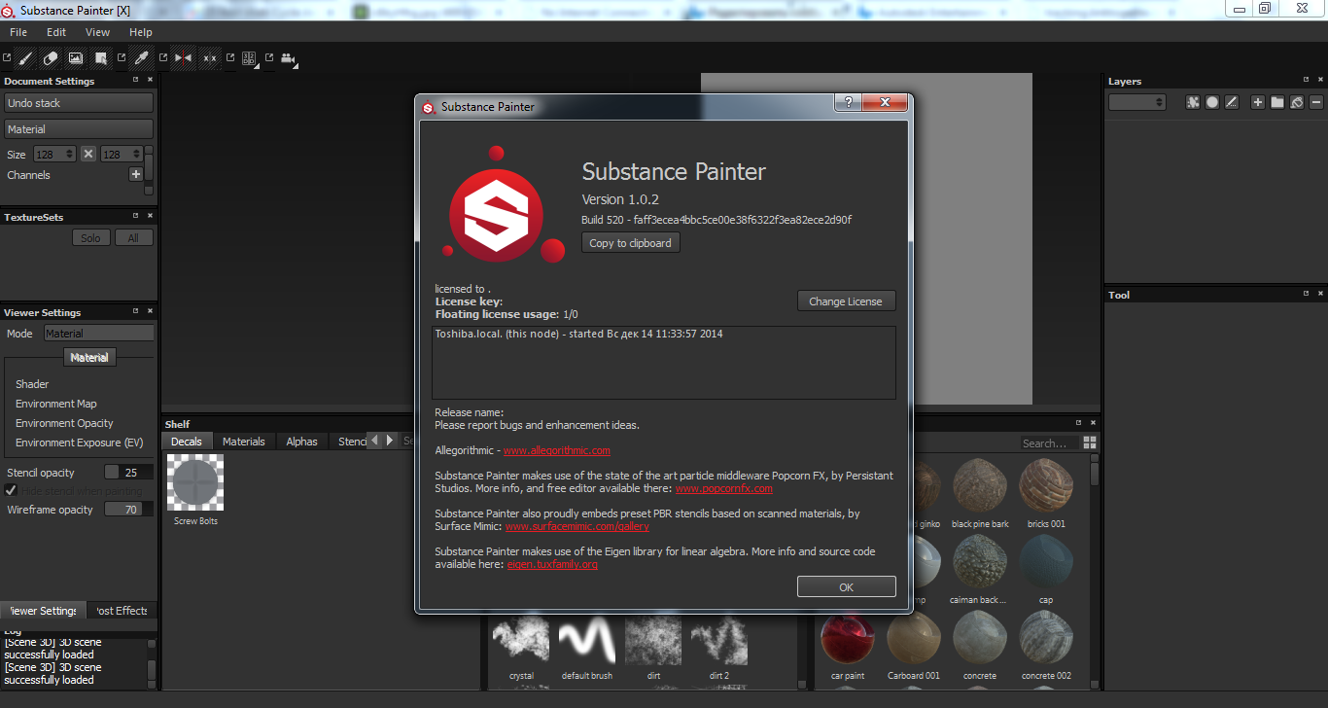Open the Edit menu

click(x=56, y=32)
